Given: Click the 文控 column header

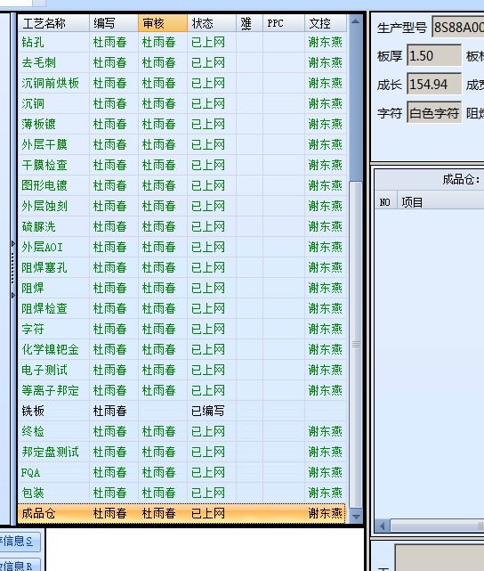Looking at the screenshot, I should (326, 23).
